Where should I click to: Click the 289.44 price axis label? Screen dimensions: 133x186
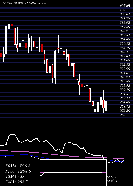tap(125, 98)
